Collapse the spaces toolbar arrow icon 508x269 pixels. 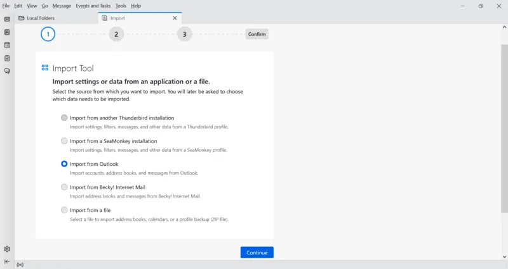tap(7, 261)
